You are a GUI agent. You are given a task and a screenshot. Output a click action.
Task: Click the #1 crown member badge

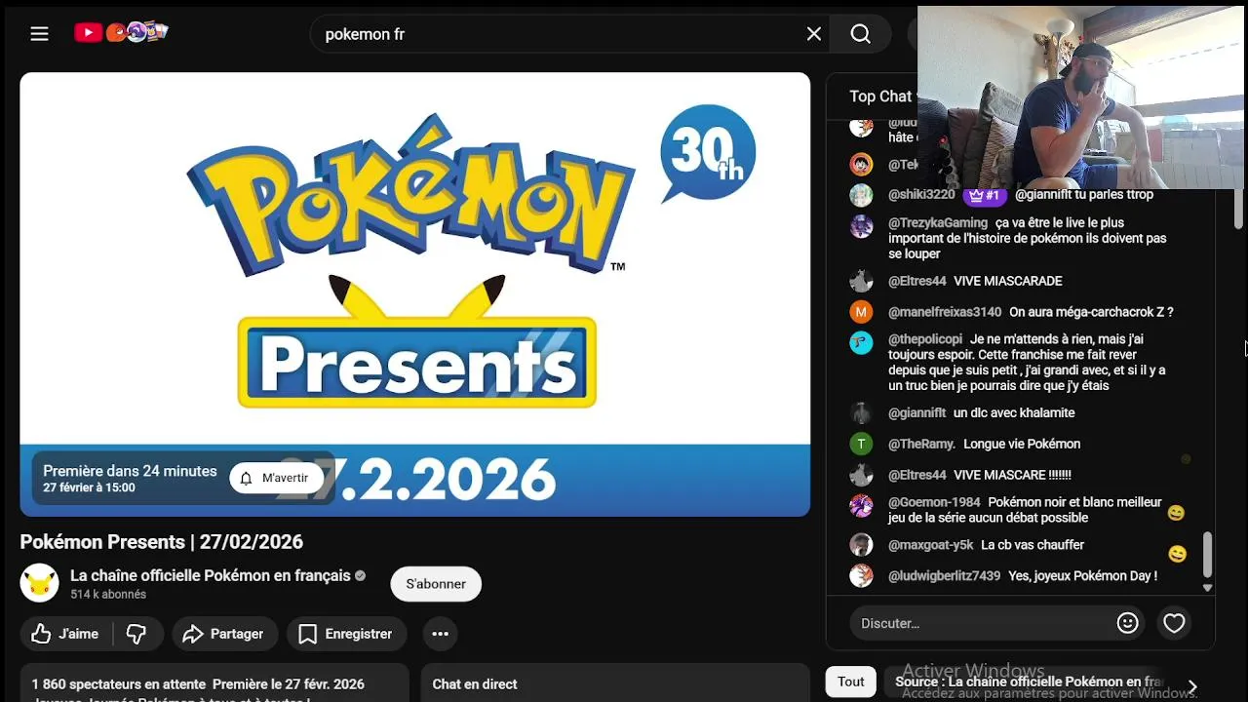tap(985, 195)
